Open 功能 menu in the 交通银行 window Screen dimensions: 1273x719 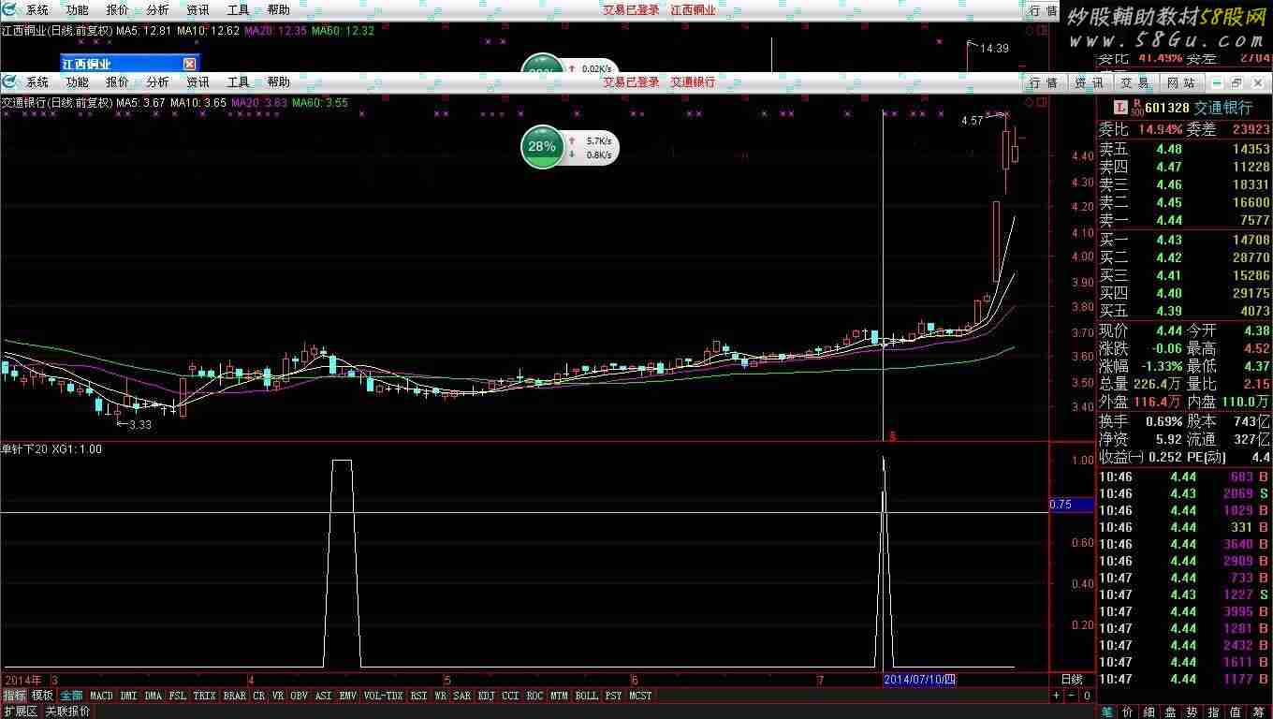click(78, 82)
